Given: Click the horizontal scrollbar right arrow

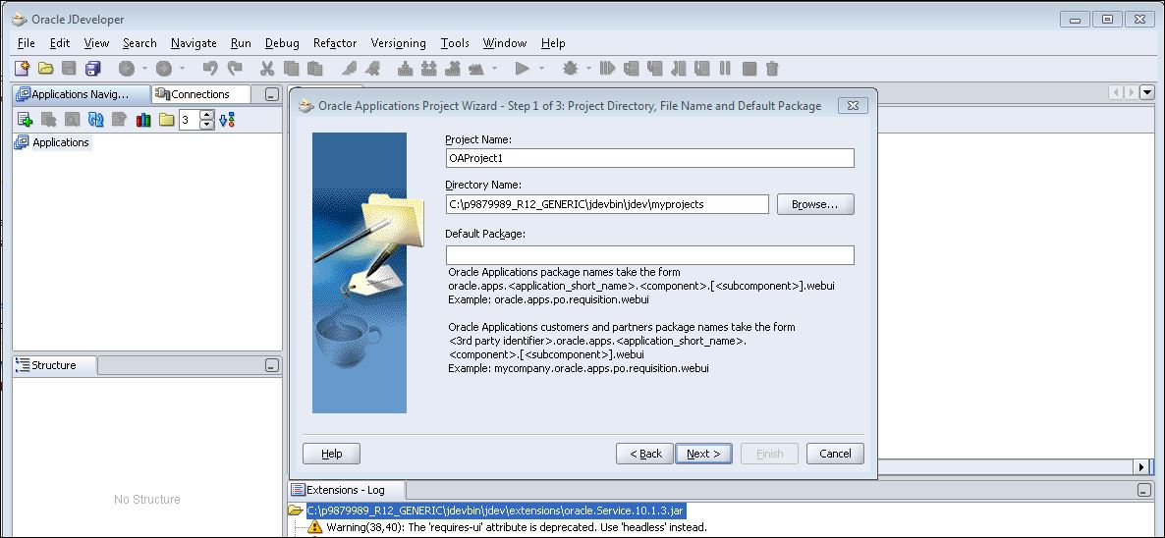Looking at the screenshot, I should tap(1141, 466).
